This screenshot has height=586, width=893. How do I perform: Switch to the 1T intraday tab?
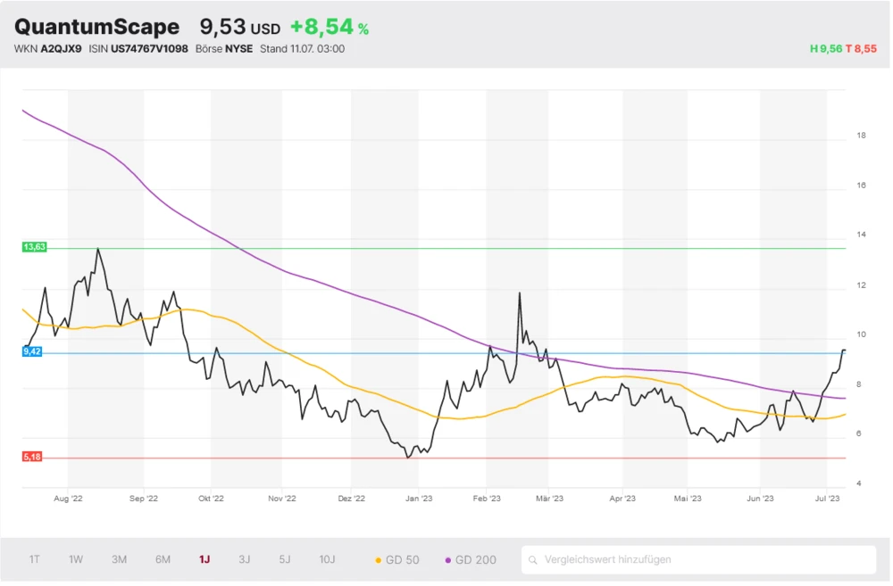coord(34,558)
